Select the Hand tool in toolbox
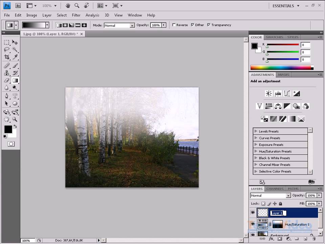The height and width of the screenshot is (244, 325). tap(6, 119)
